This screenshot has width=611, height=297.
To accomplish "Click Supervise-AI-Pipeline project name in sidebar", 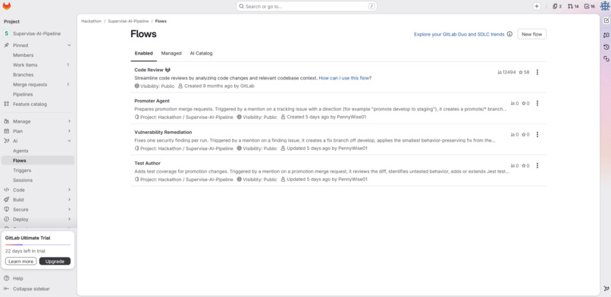I will [x=36, y=34].
